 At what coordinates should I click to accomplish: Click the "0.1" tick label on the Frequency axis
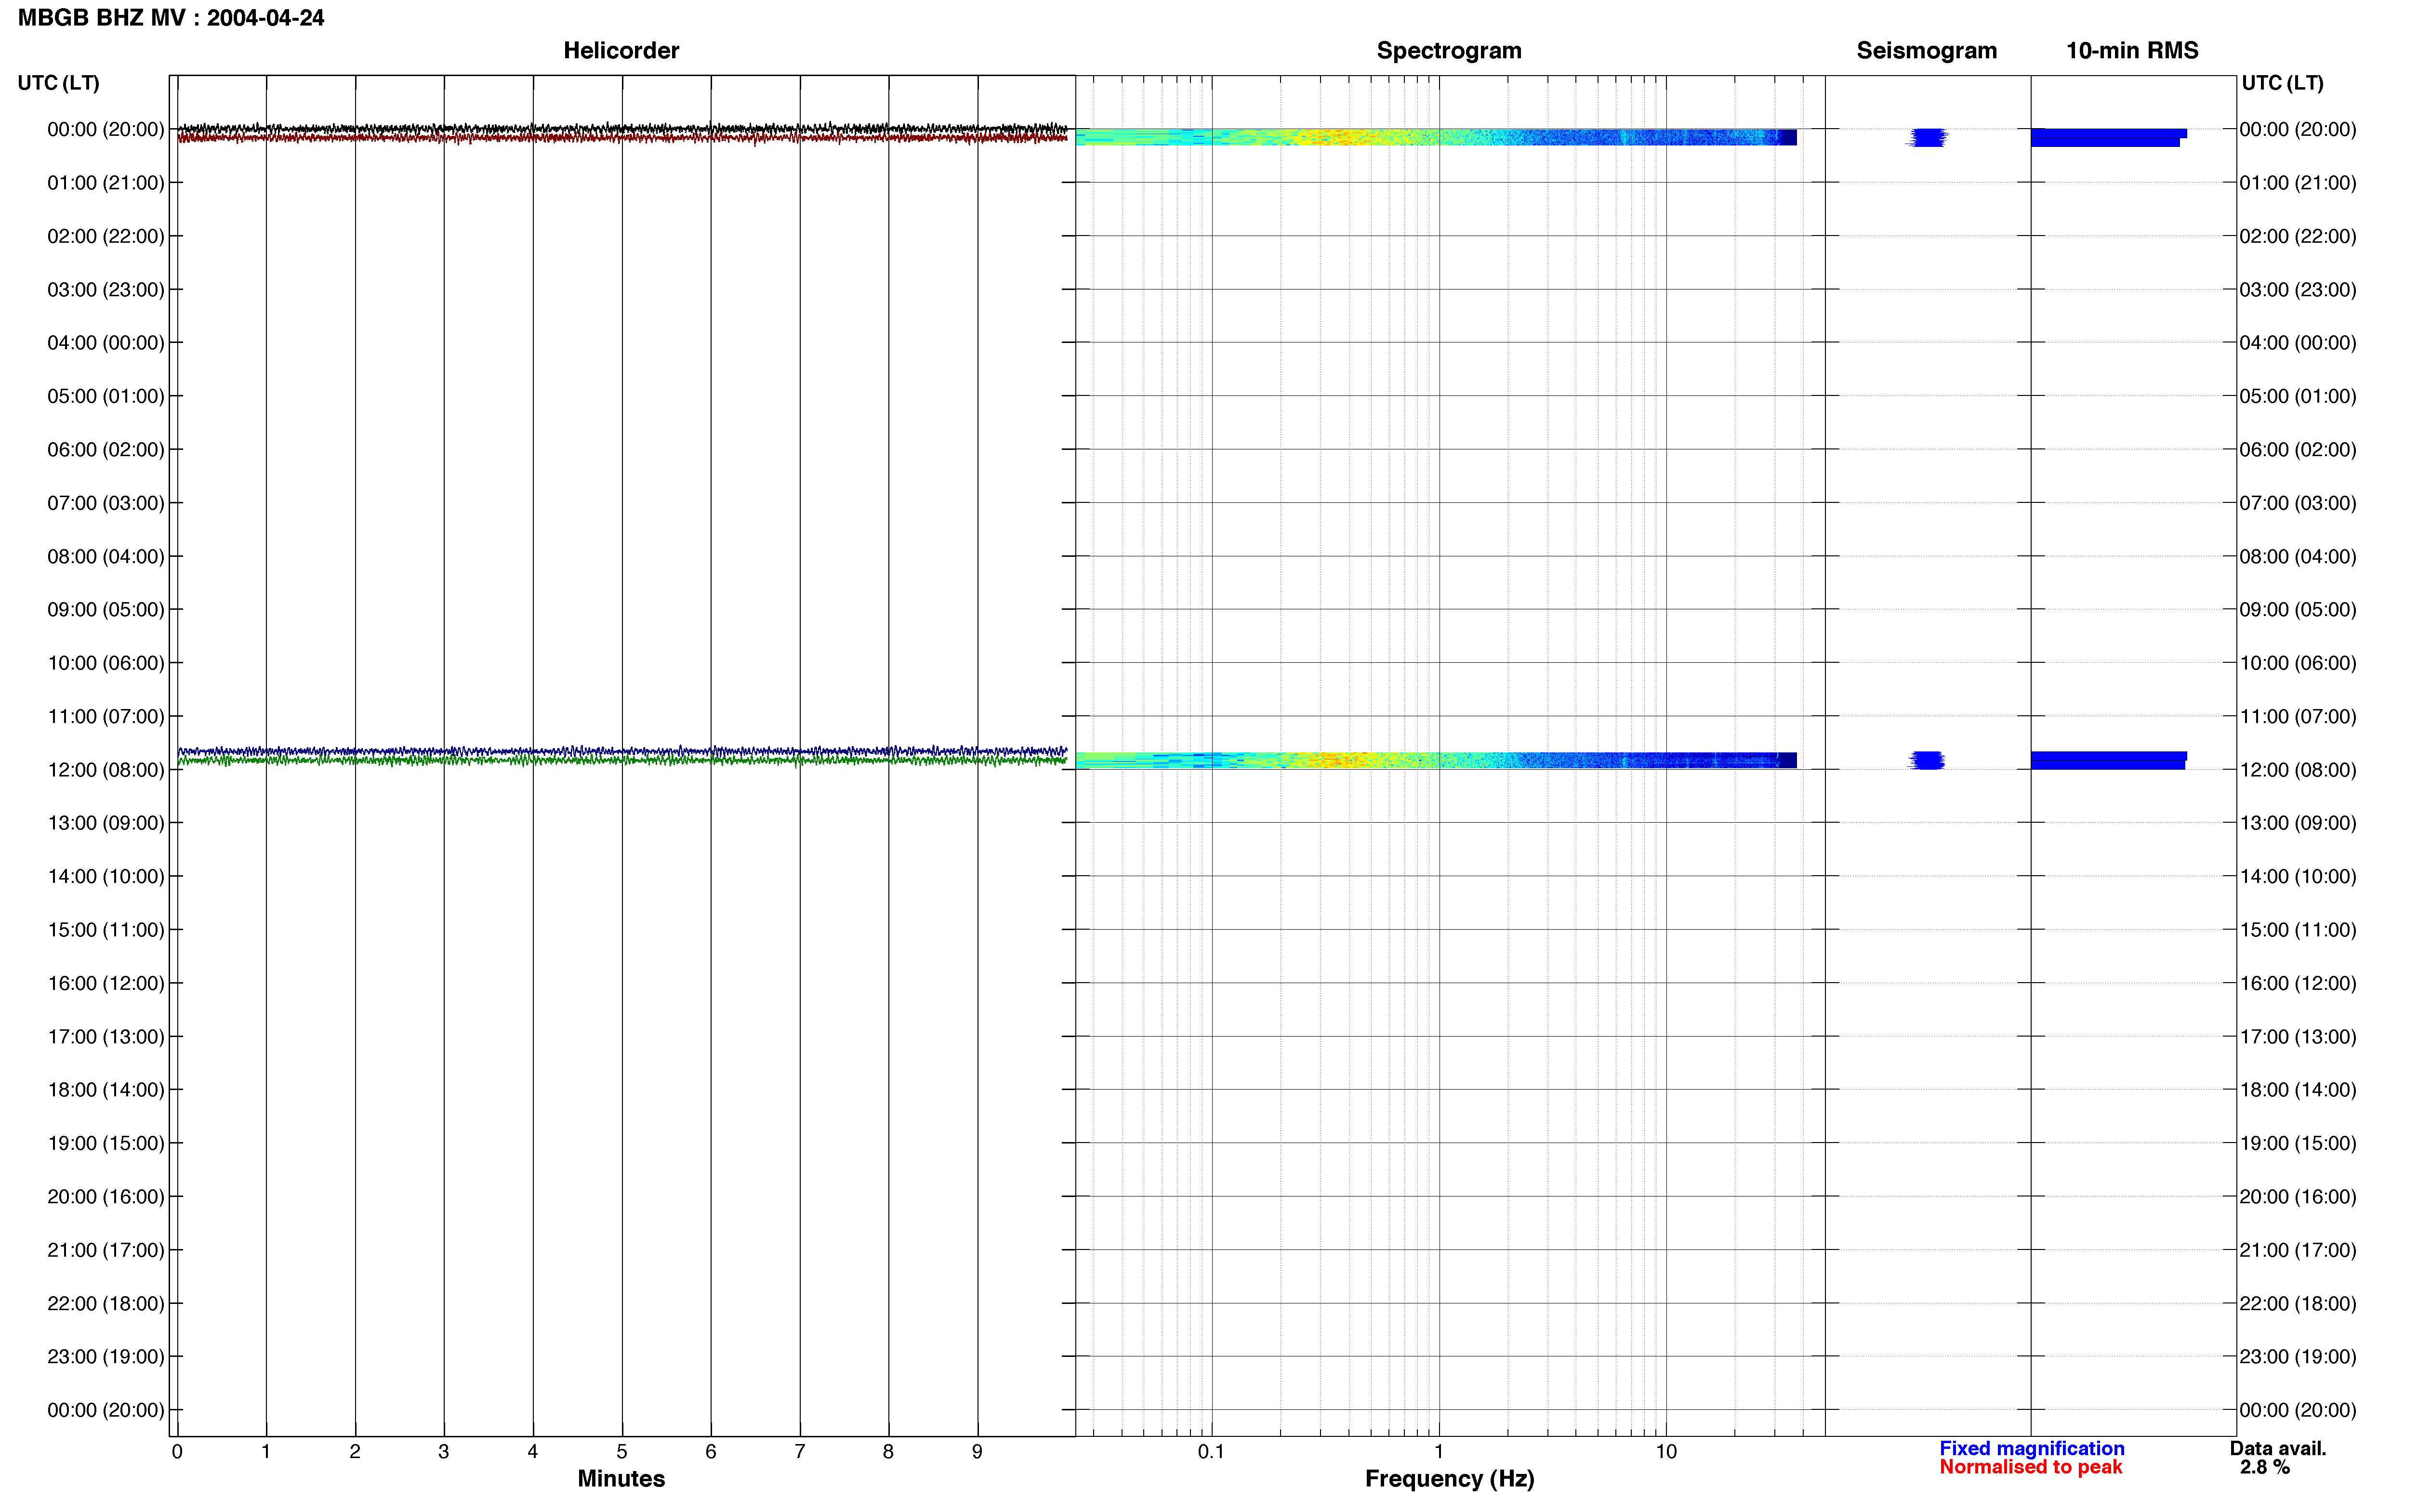click(x=1211, y=1452)
